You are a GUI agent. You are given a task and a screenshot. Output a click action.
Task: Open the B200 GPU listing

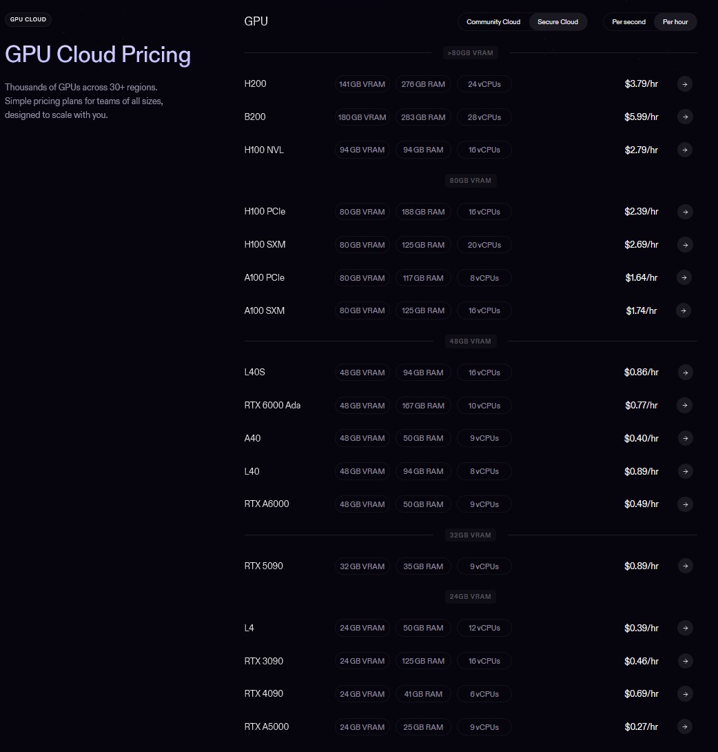(x=255, y=117)
